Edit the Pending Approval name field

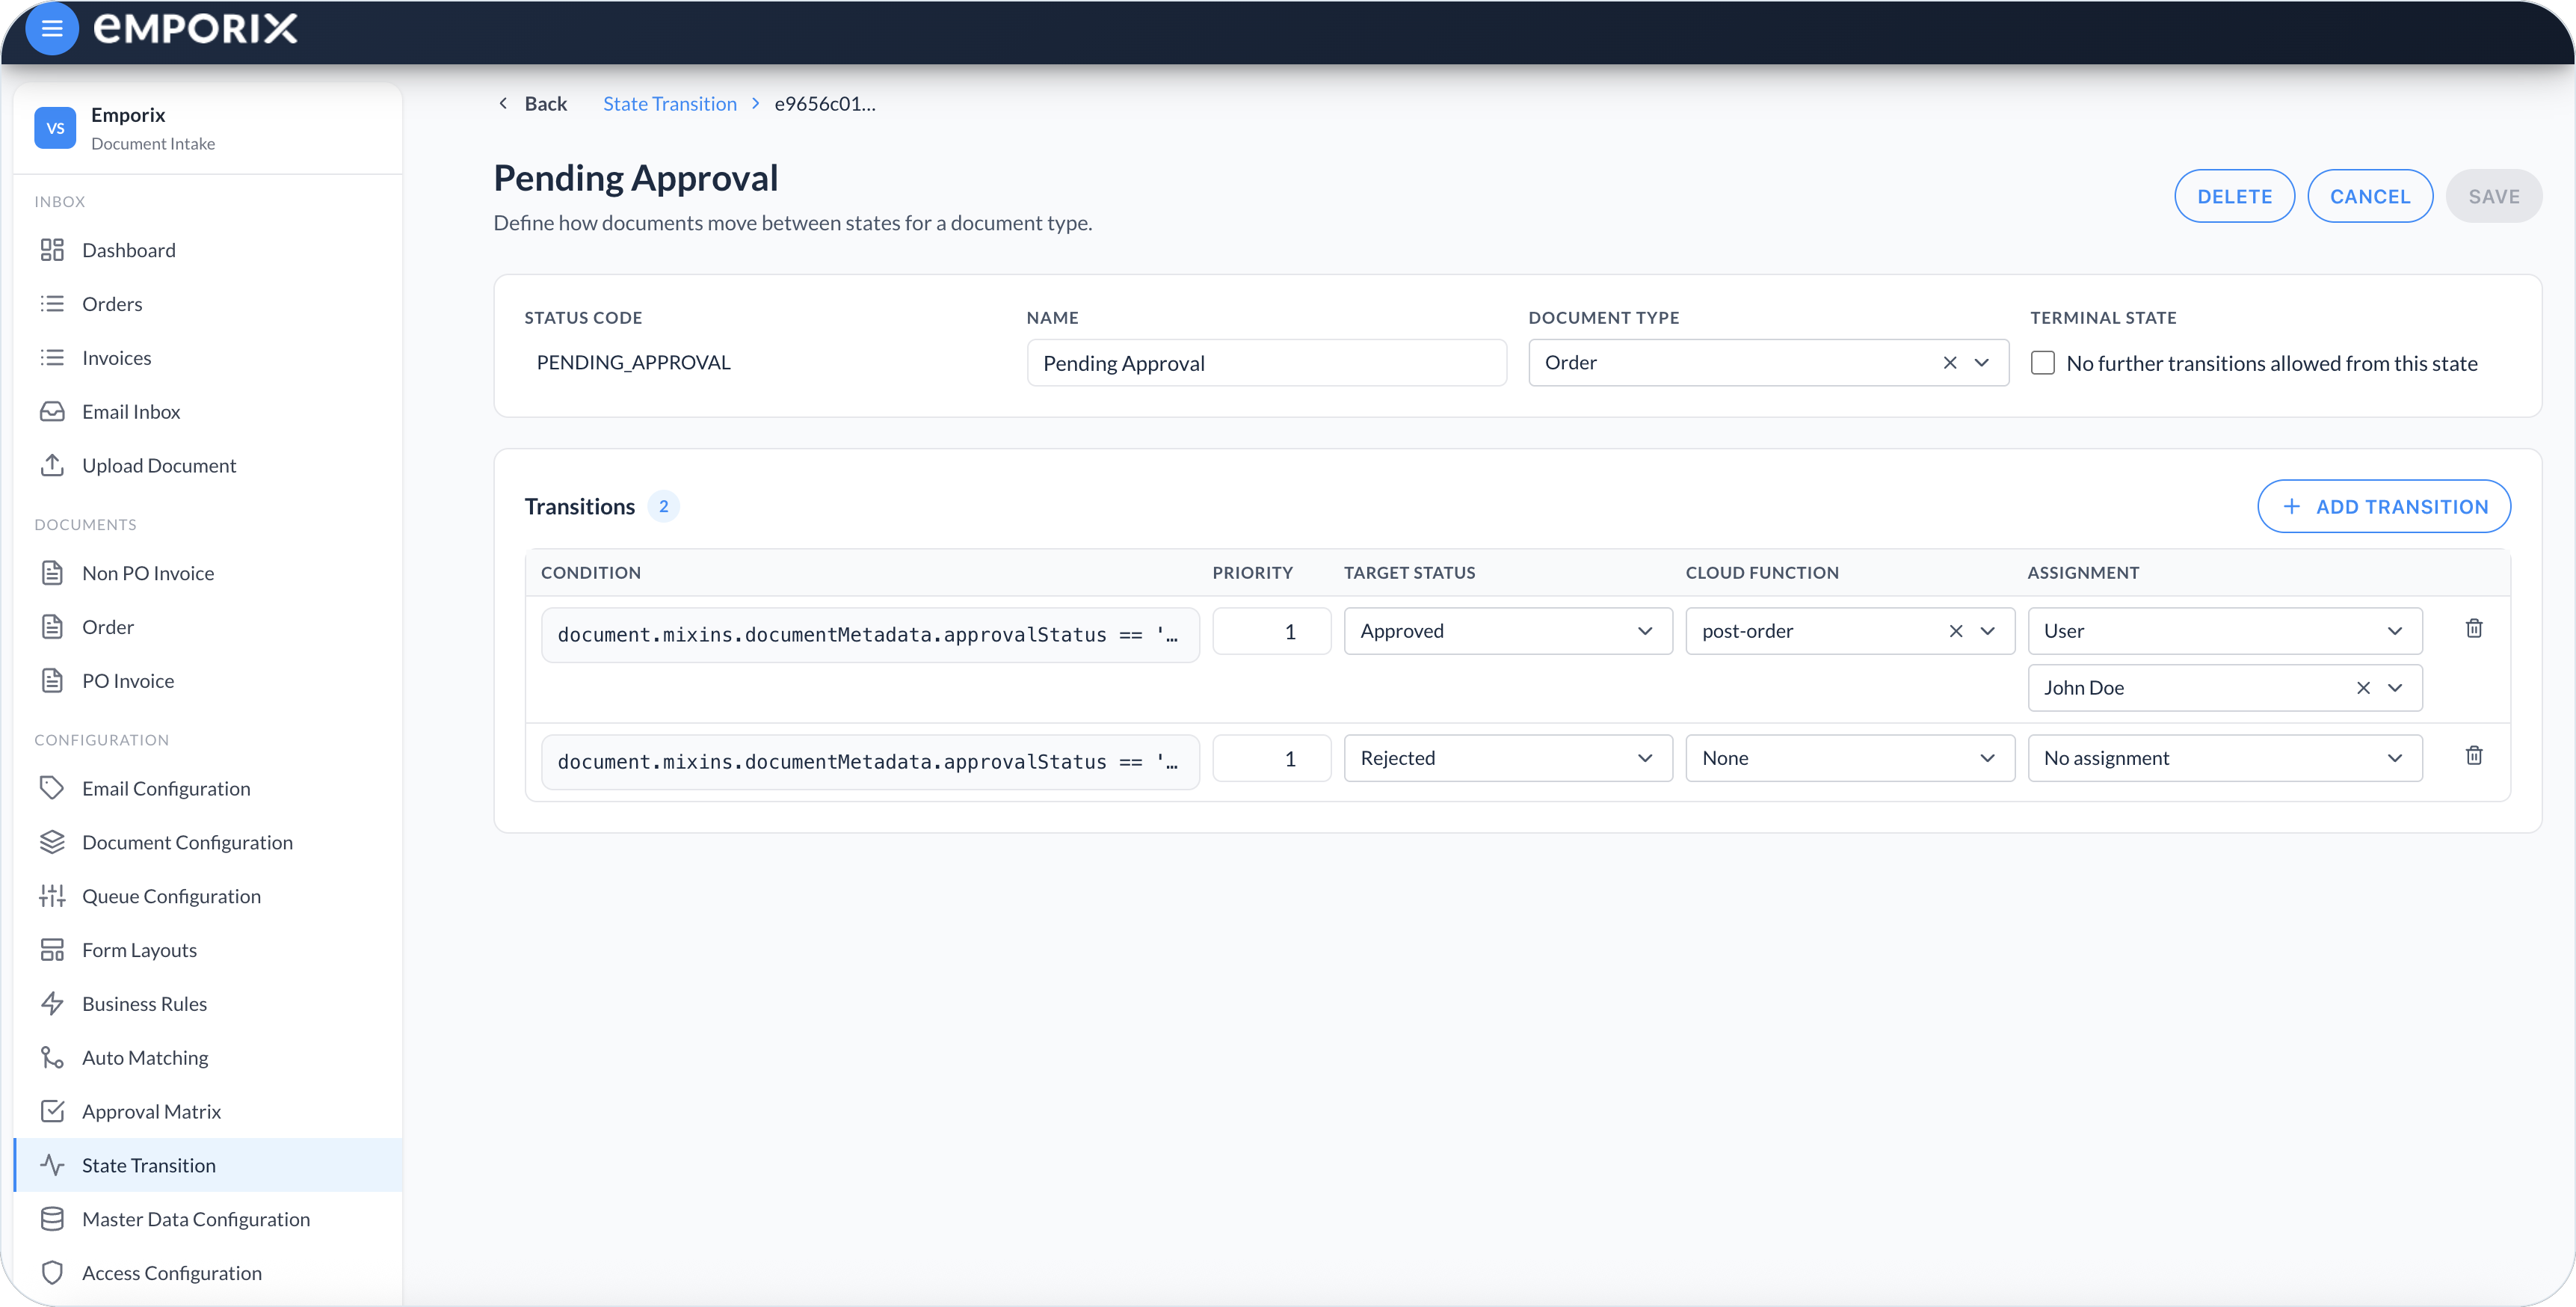pos(1266,363)
